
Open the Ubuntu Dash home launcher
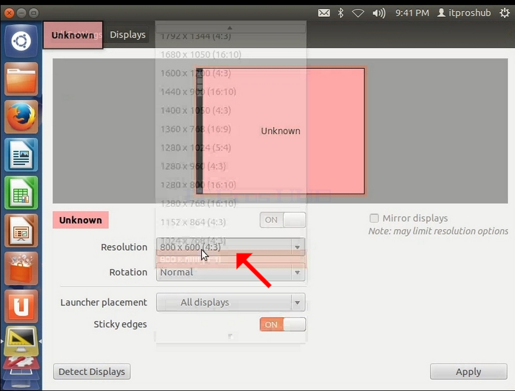pos(21,41)
